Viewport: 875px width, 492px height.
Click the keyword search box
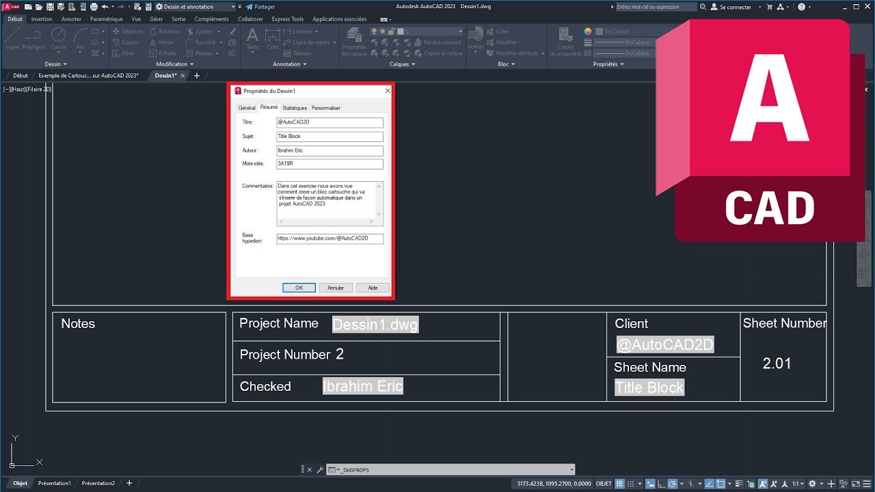click(655, 7)
